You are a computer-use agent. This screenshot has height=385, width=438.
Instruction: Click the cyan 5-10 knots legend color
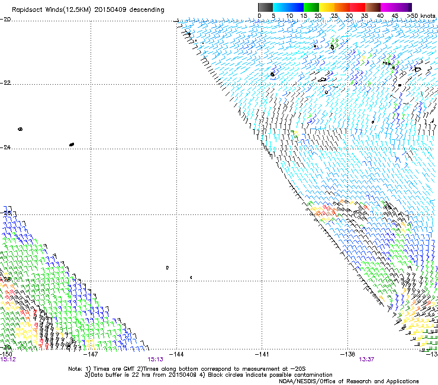pos(281,7)
